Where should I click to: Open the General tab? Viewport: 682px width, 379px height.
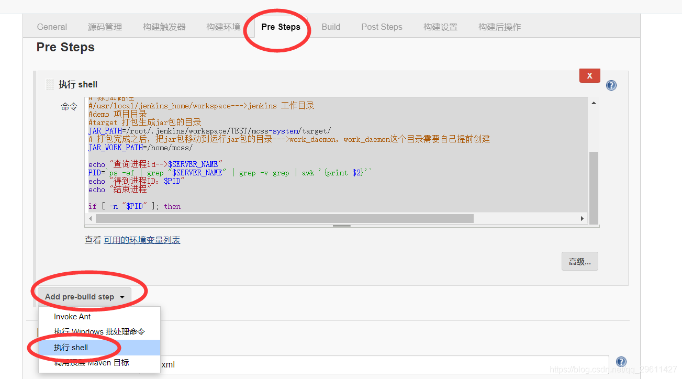pyautogui.click(x=52, y=27)
